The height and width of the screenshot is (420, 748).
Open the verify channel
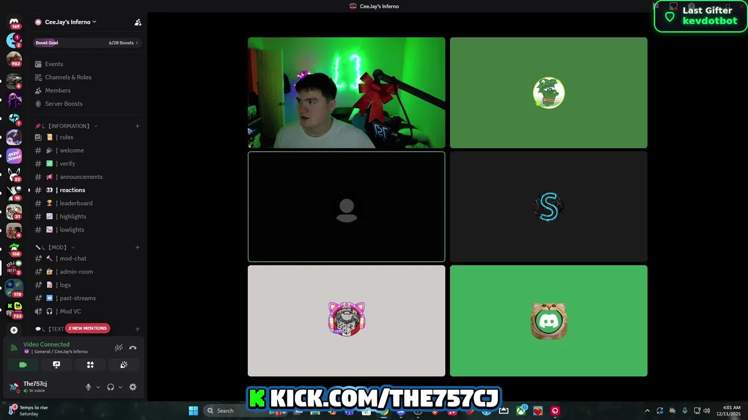pyautogui.click(x=86, y=164)
